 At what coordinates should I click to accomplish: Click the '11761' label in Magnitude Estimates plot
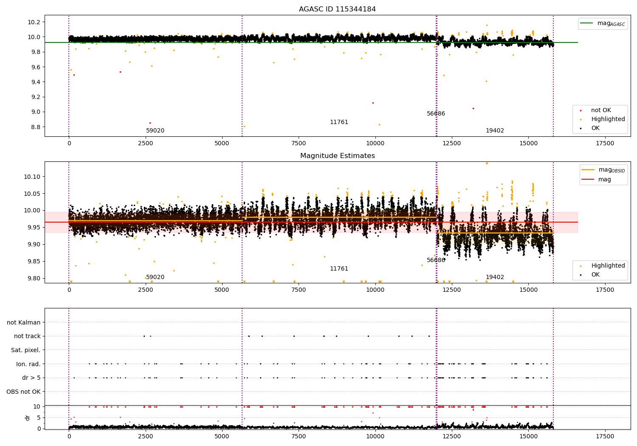(339, 269)
